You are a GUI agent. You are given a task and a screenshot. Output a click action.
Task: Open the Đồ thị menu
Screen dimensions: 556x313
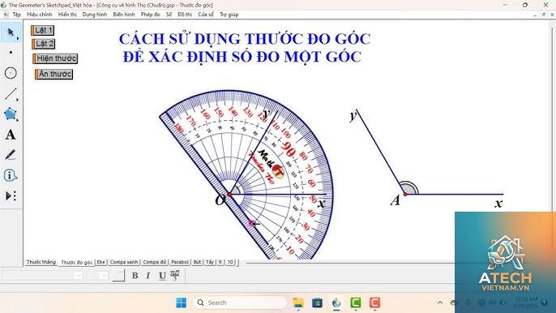[x=185, y=15]
